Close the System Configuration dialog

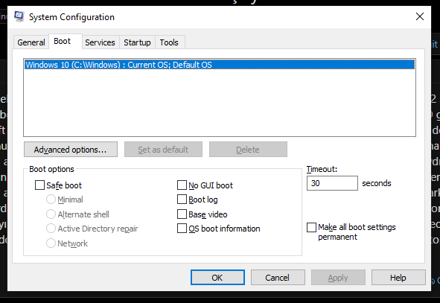419,16
